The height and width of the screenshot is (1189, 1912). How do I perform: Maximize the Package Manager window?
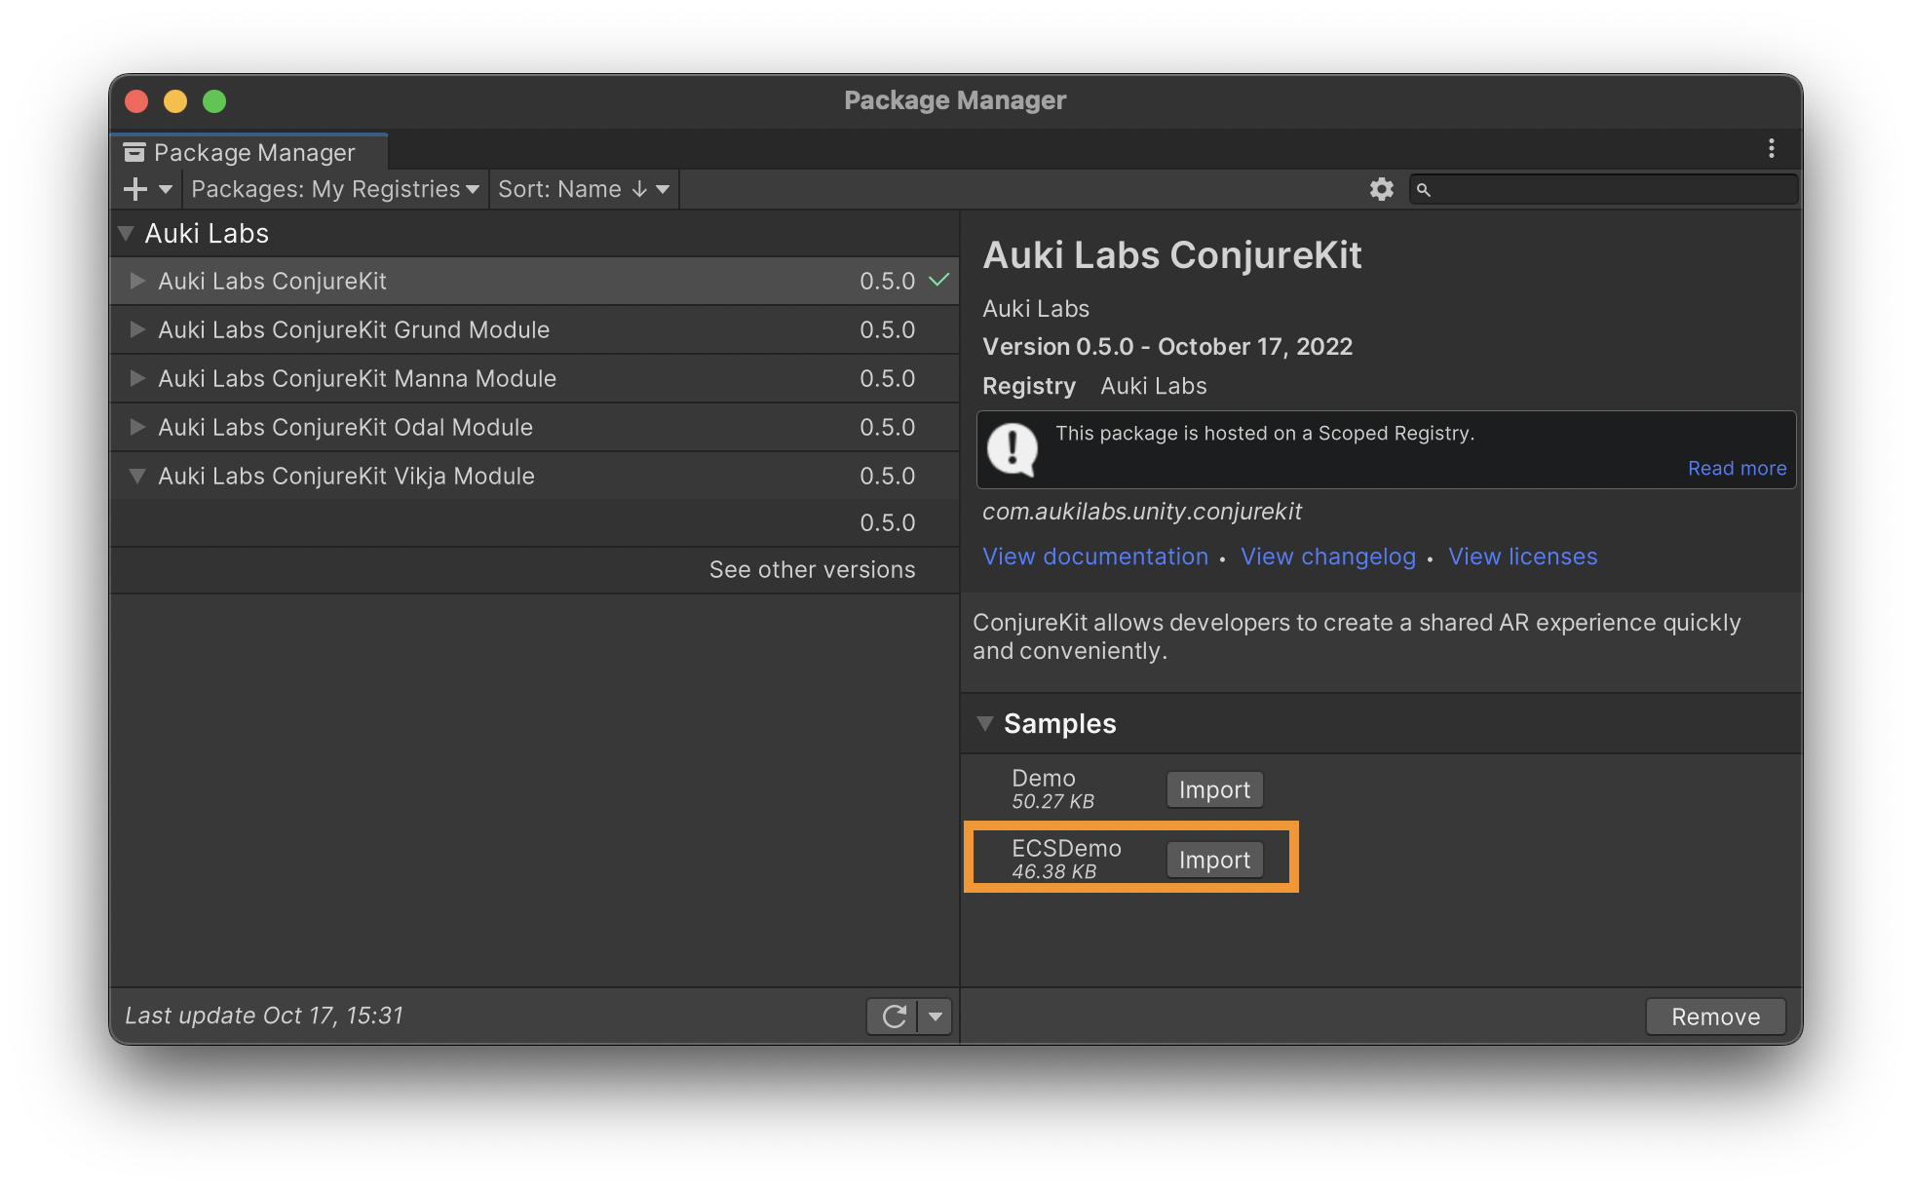click(x=214, y=101)
